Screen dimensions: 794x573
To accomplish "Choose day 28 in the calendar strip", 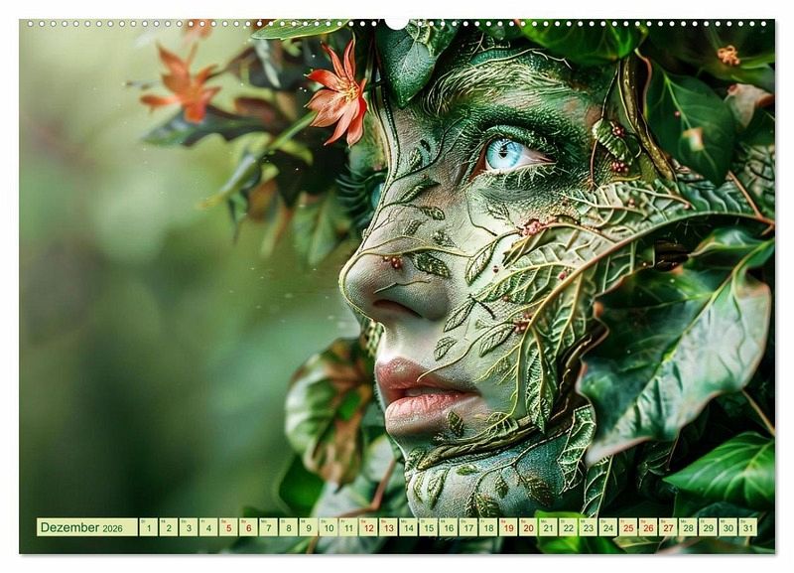I will pyautogui.click(x=689, y=527).
